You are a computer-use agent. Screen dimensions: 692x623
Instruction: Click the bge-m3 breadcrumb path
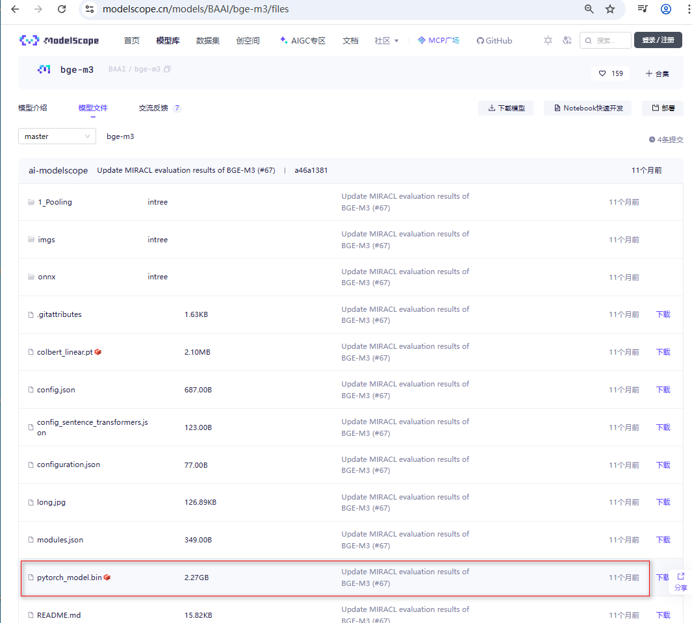[x=120, y=137]
